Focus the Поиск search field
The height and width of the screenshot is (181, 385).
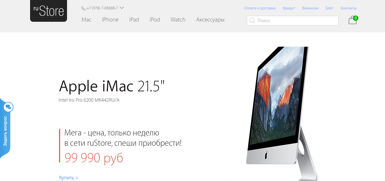[292, 21]
